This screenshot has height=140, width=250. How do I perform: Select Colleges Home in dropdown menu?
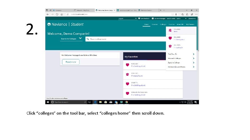(x=181, y=30)
